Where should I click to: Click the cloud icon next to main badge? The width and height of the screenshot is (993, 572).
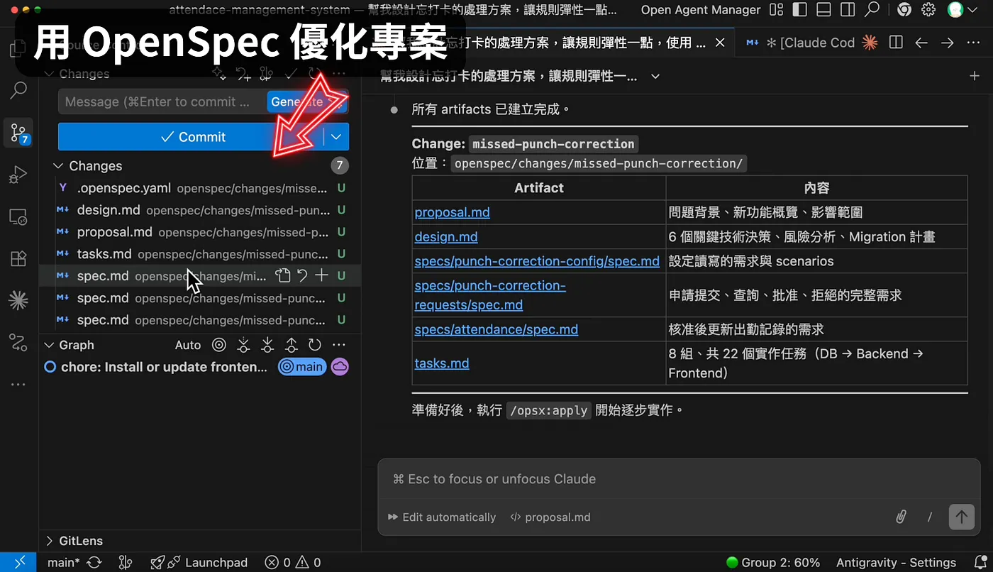[340, 367]
